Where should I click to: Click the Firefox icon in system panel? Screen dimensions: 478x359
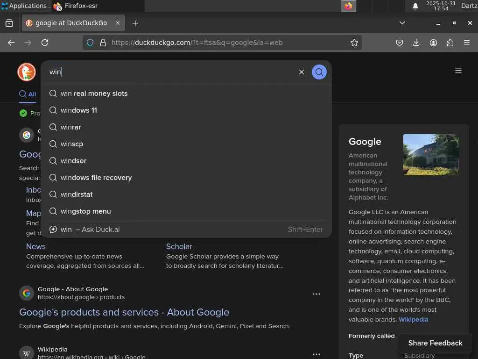348,6
